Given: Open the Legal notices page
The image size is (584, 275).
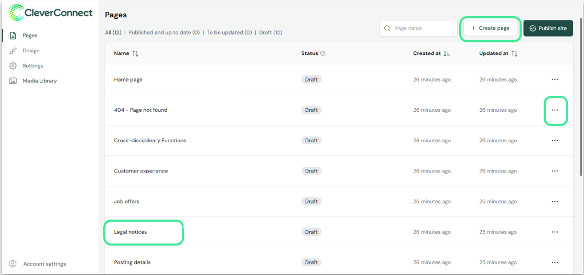Looking at the screenshot, I should tap(131, 232).
